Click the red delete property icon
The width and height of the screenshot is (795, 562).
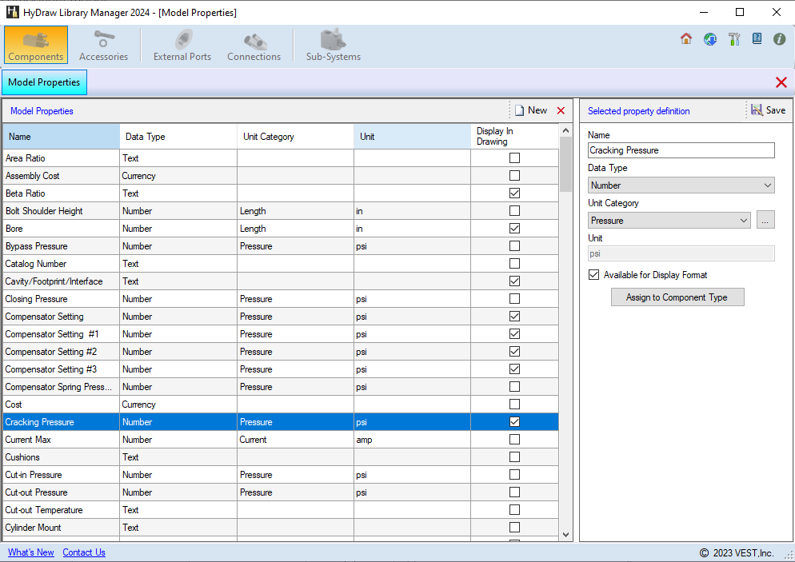point(561,111)
